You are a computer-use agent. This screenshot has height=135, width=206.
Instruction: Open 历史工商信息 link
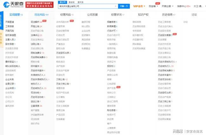164,22
